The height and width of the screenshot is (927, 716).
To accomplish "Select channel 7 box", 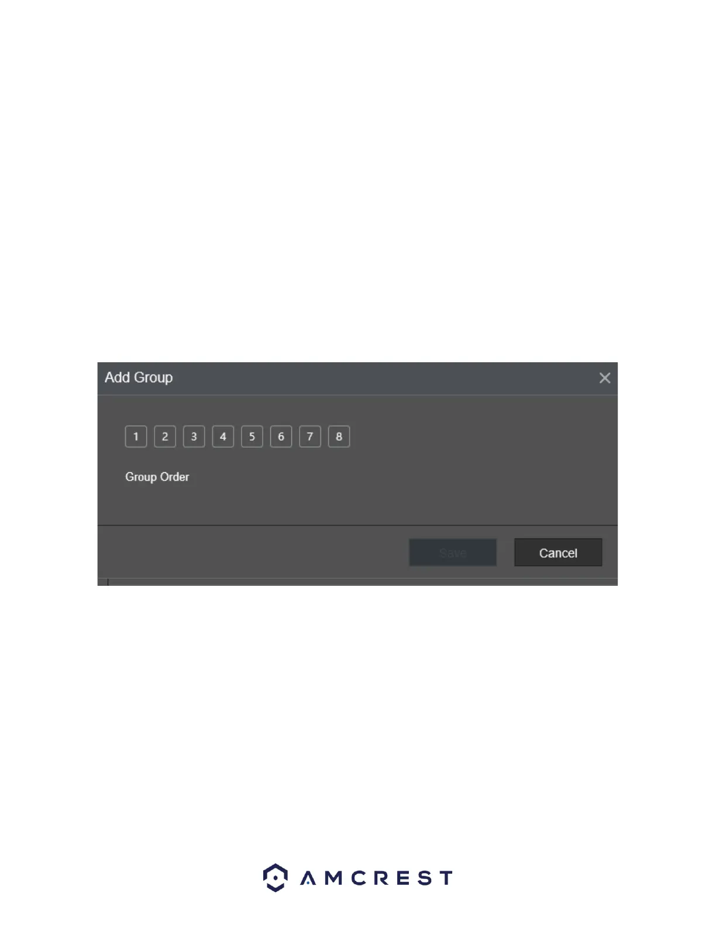I will pyautogui.click(x=310, y=437).
